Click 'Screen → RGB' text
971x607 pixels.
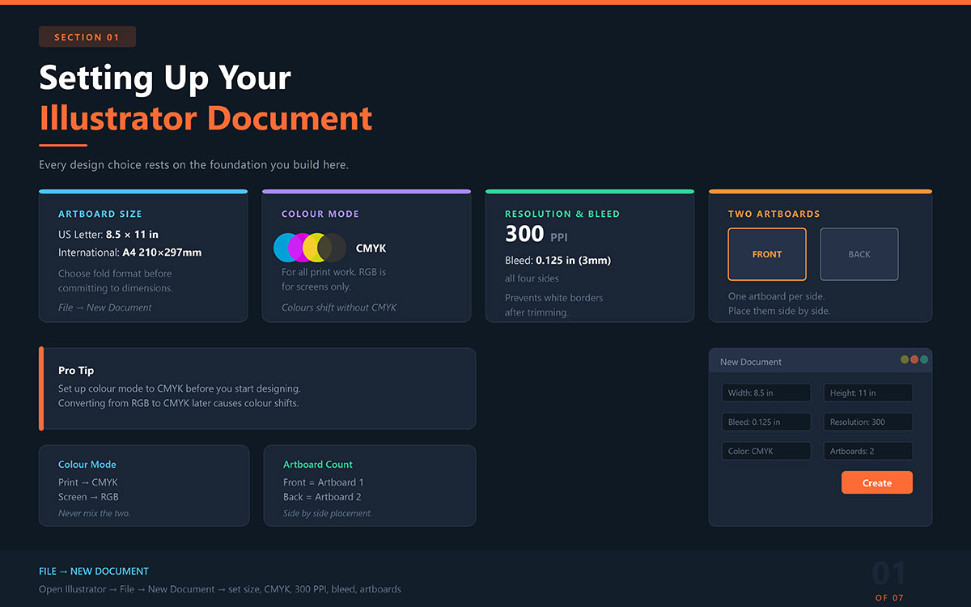tap(88, 497)
